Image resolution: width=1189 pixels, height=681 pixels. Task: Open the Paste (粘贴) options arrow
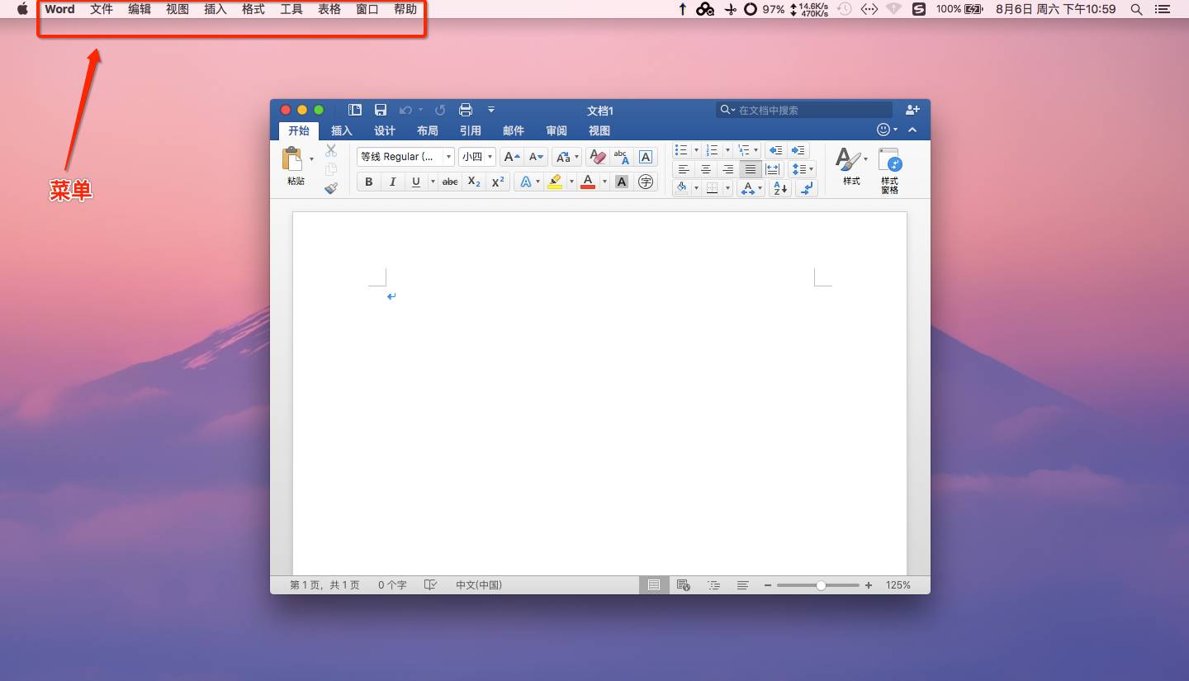tap(311, 158)
